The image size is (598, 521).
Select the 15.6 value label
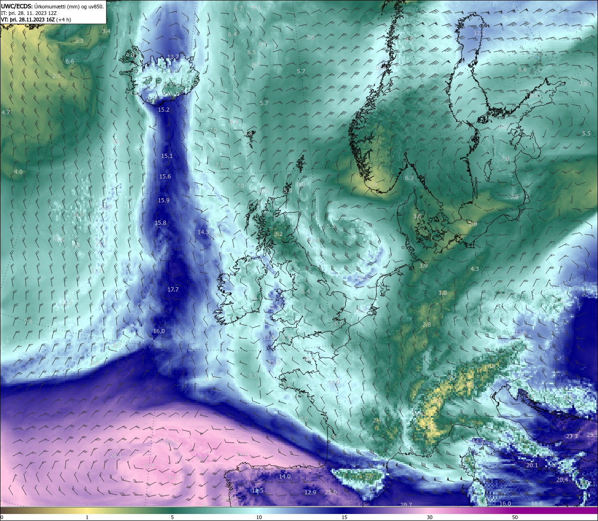click(165, 177)
